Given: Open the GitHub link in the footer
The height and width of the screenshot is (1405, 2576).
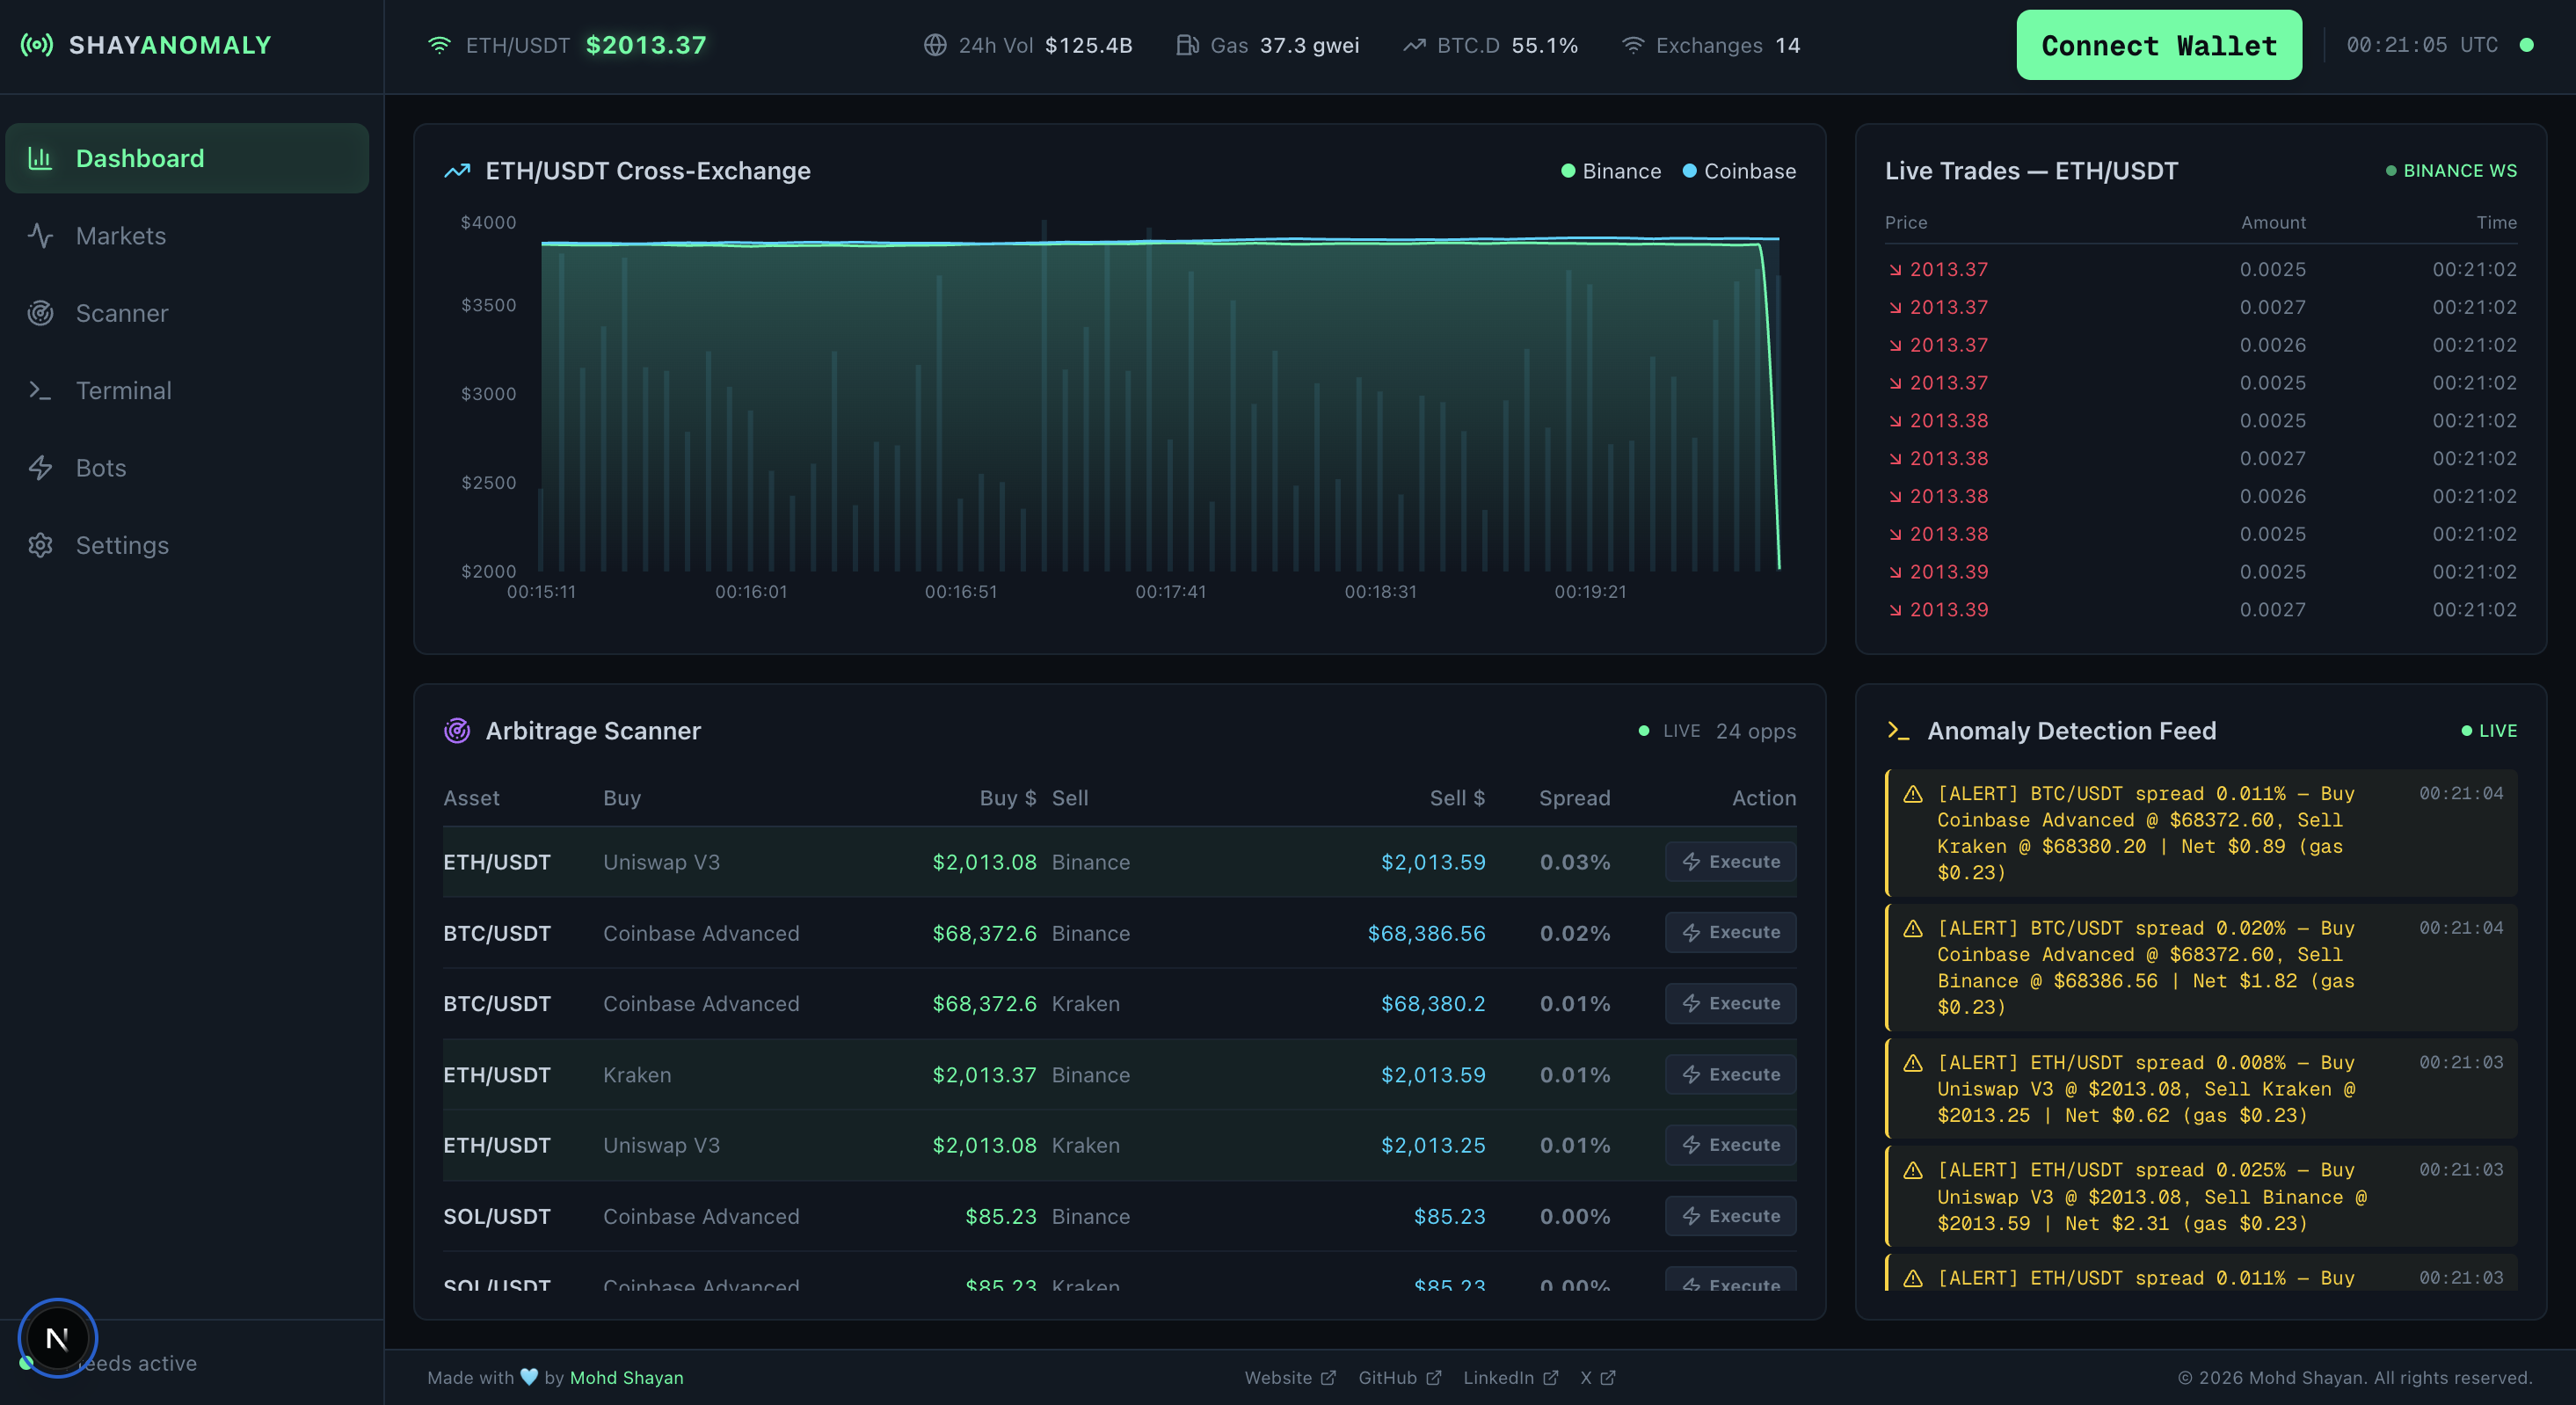Looking at the screenshot, I should click(x=1398, y=1378).
